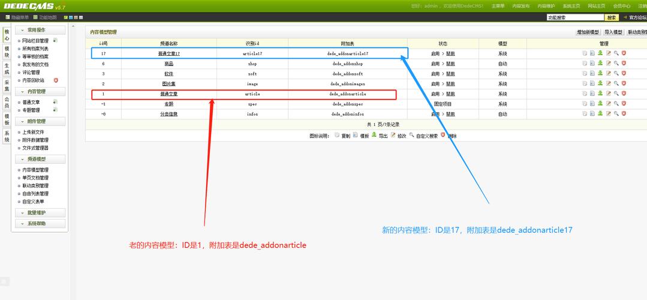Click add icon beside 专题管理
The width and height of the screenshot is (647, 300).
pos(55,110)
